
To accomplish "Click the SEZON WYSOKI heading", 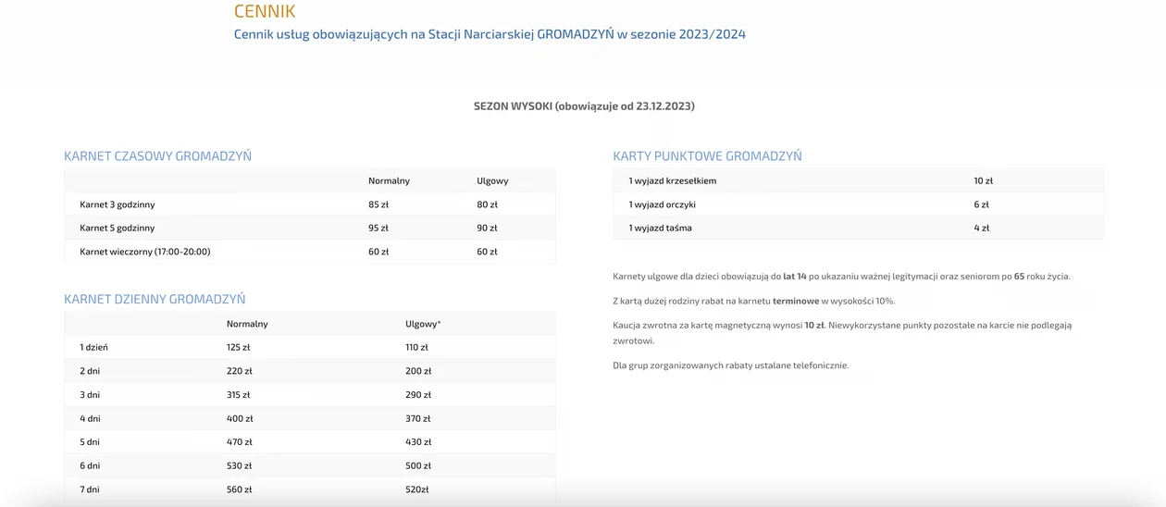I will pyautogui.click(x=584, y=105).
